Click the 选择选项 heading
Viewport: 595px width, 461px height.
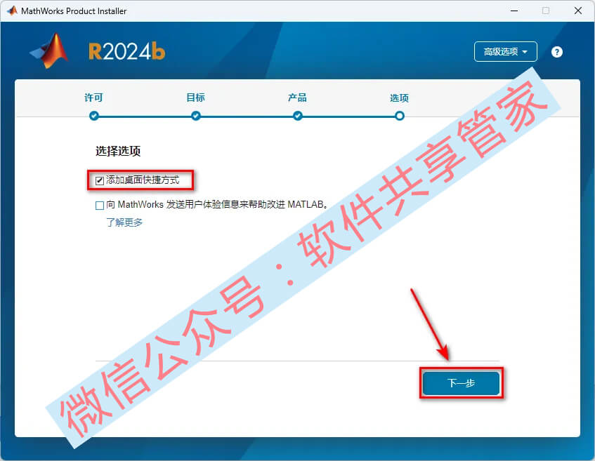pos(118,151)
